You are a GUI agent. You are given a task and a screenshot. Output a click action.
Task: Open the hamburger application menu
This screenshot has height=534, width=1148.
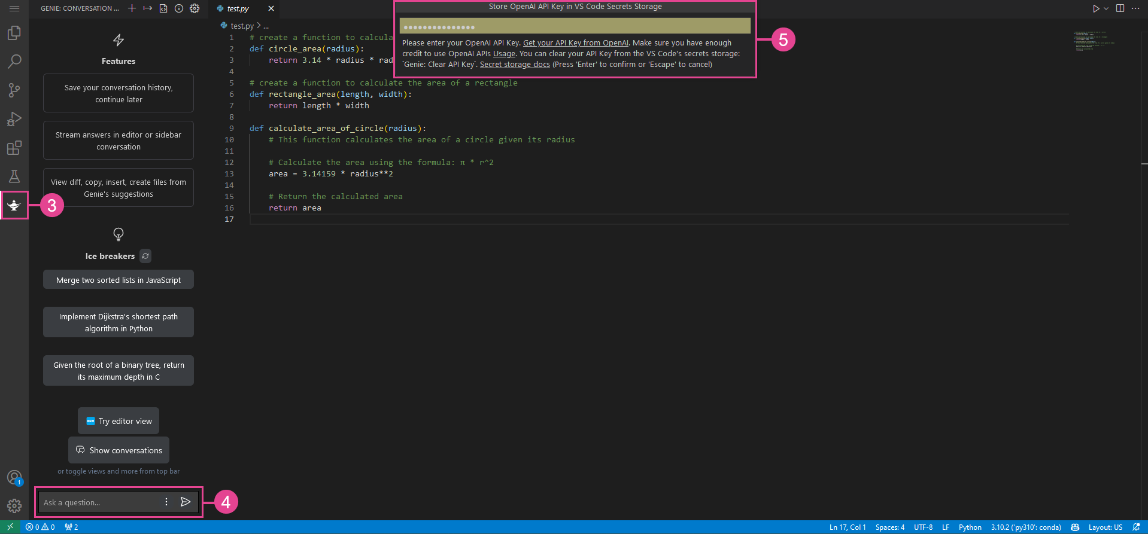[14, 8]
